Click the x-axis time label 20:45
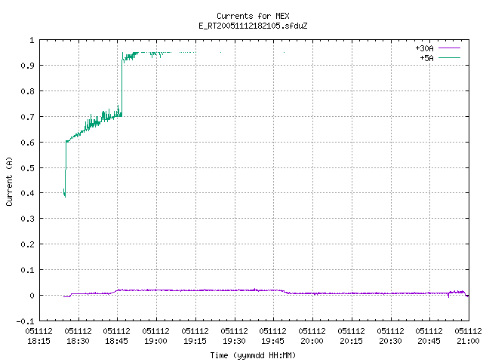 429,341
